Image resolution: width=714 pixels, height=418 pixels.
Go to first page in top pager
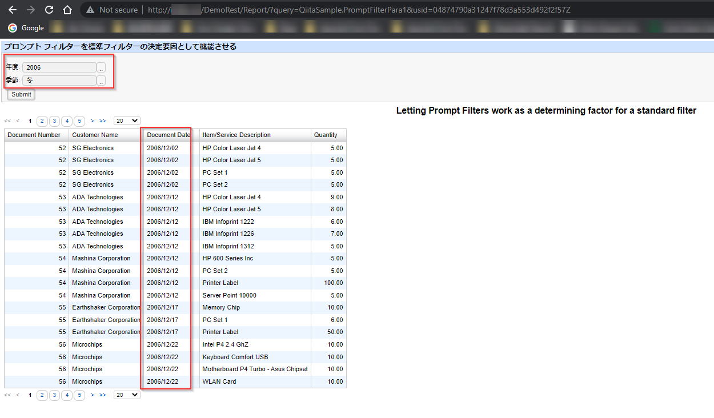[x=7, y=121]
